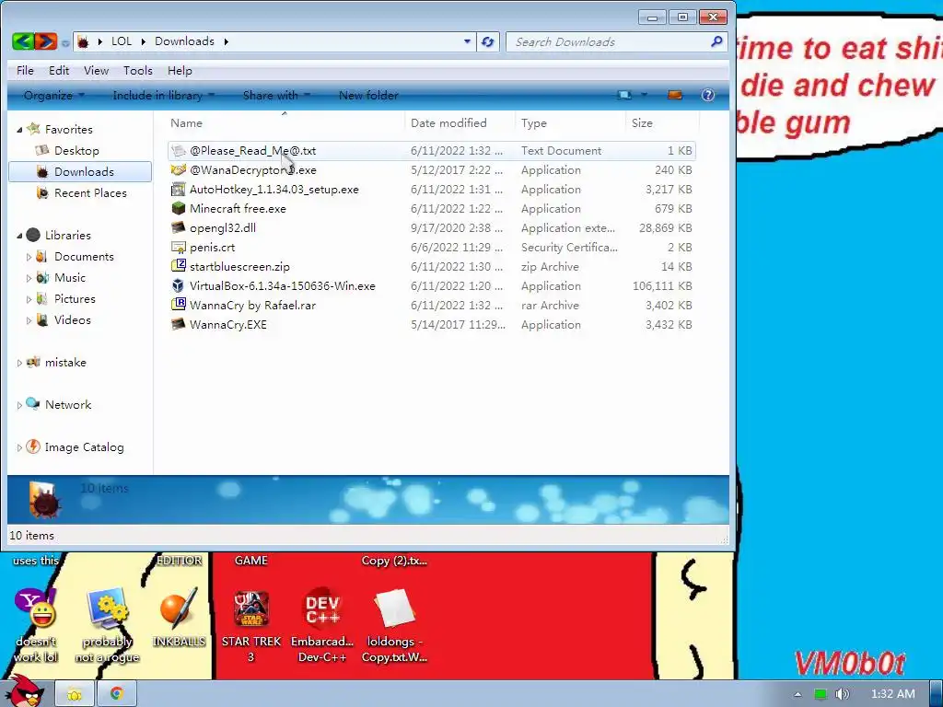
Task: Click the penis.crt certificate icon
Action: (x=178, y=247)
